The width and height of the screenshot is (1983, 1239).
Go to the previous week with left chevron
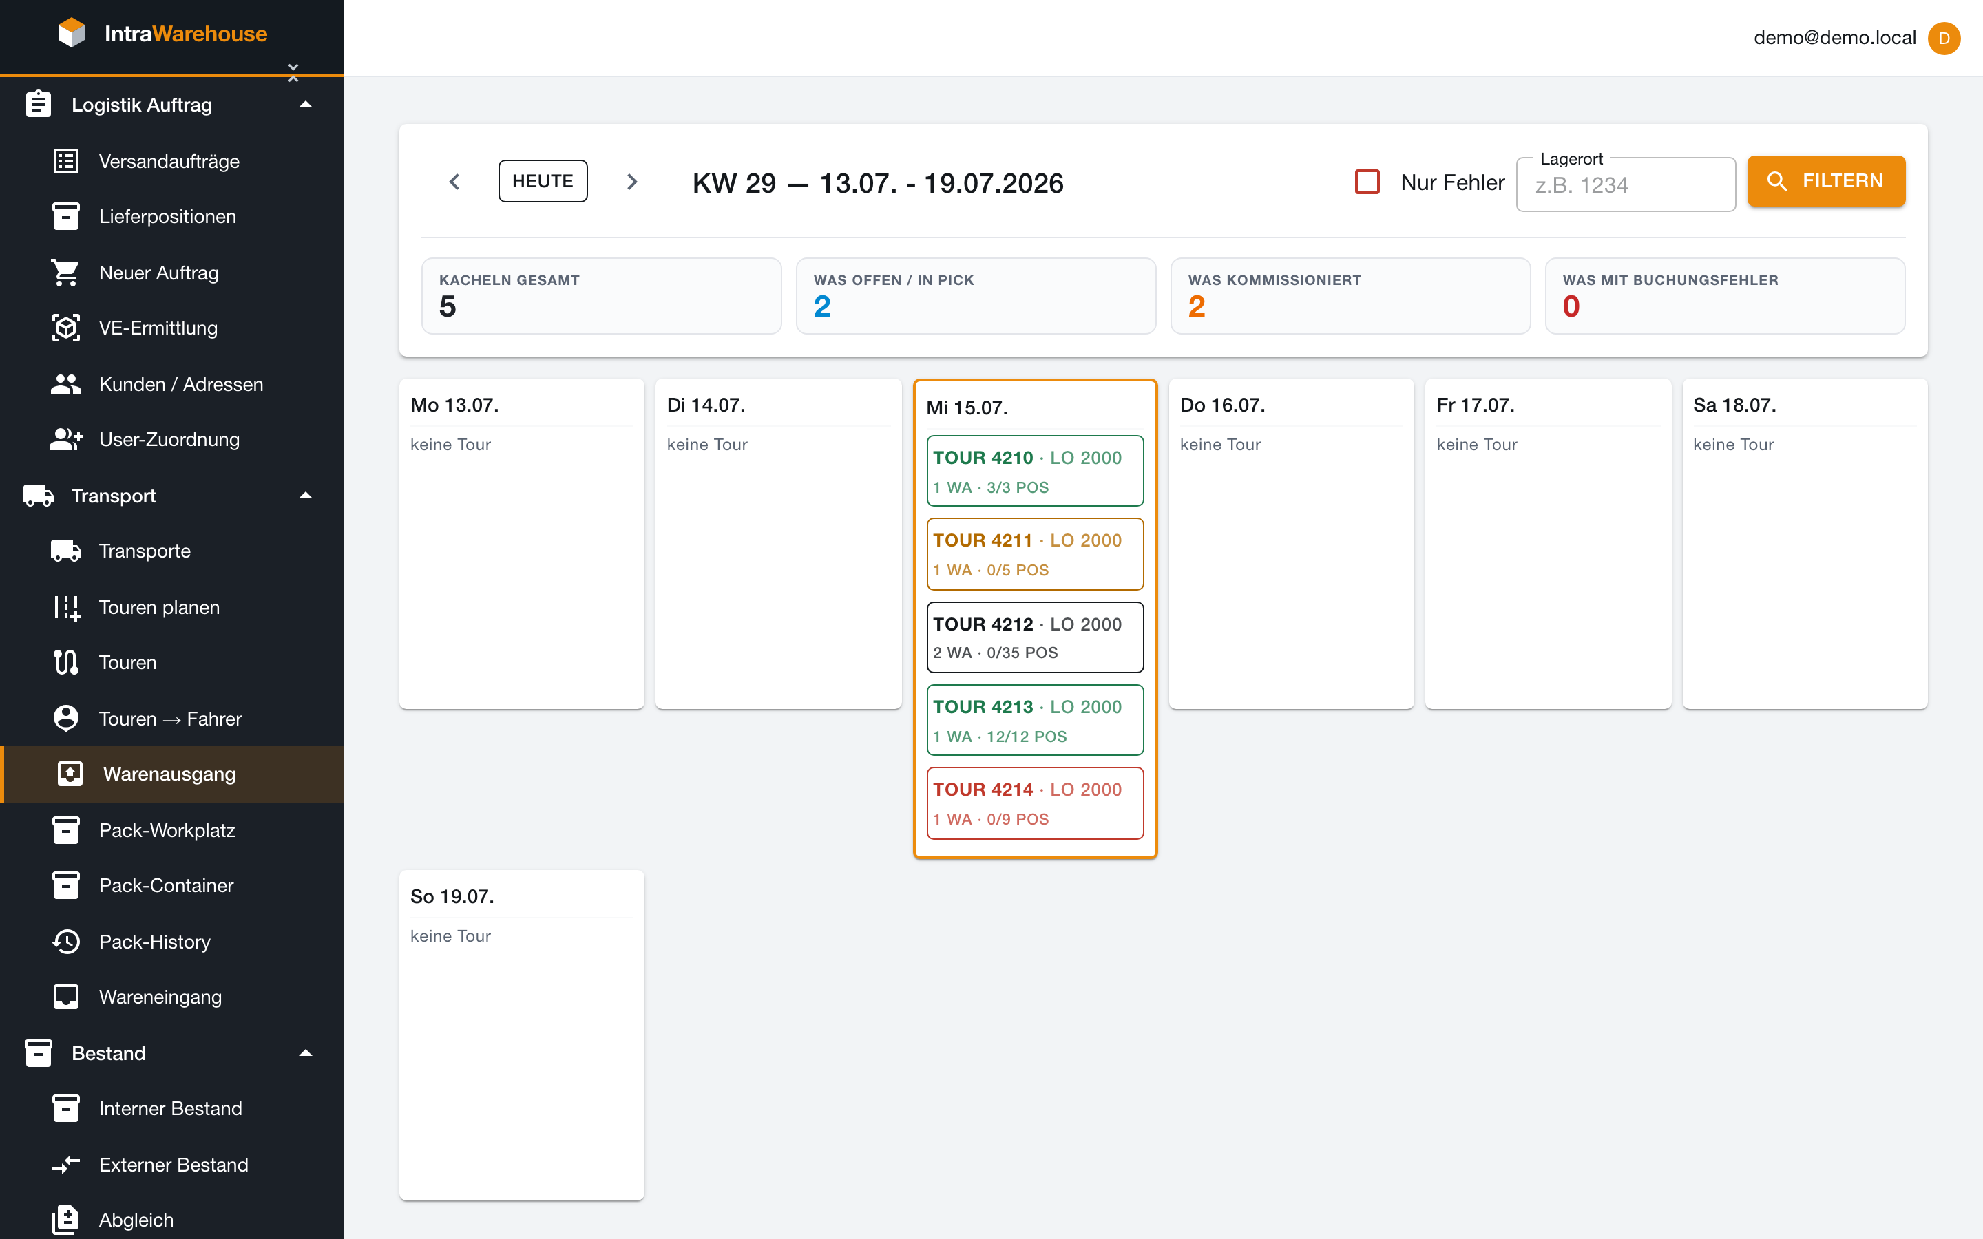454,181
